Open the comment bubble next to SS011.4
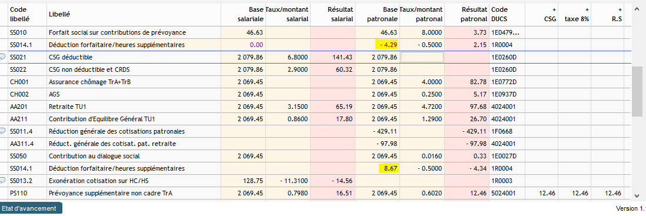Viewport: 646px width, 216px height. coord(2,131)
